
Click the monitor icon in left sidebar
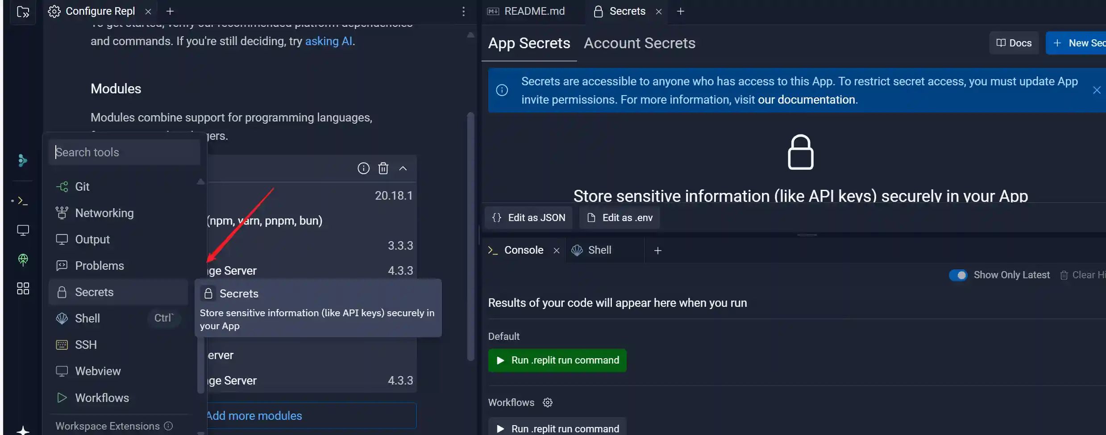tap(23, 230)
